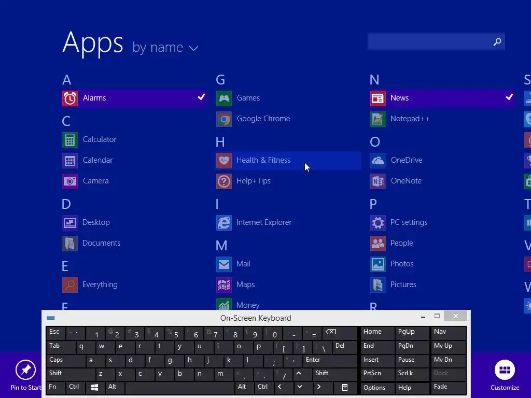Open the Health & Fitness icon
This screenshot has height=398, width=531.
click(224, 161)
